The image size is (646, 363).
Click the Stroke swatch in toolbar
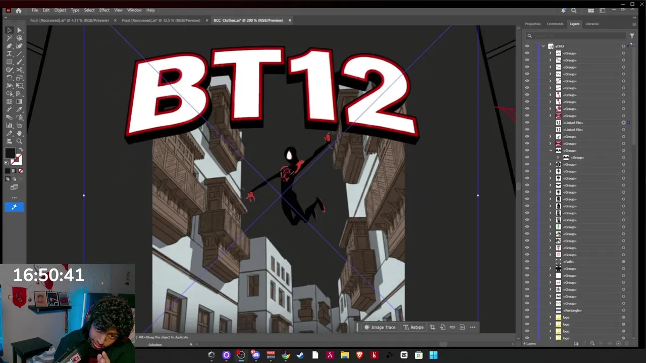(x=17, y=160)
